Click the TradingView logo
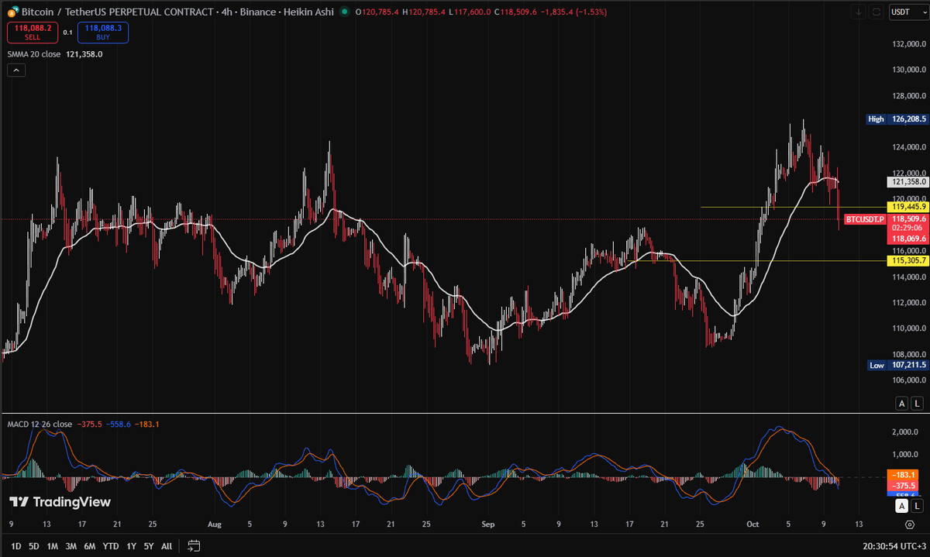 tap(60, 502)
